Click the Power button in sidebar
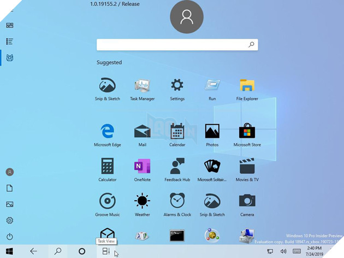 click(x=10, y=237)
